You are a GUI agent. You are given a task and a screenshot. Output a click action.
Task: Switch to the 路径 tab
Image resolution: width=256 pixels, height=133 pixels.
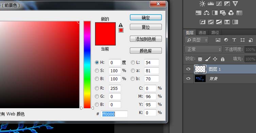point(215,33)
